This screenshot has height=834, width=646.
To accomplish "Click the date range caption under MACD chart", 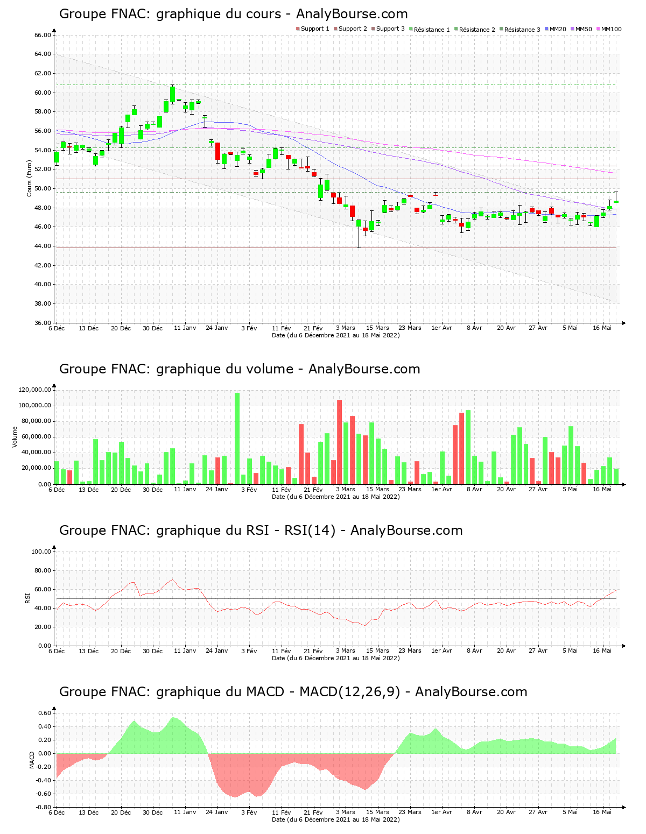I will [336, 819].
